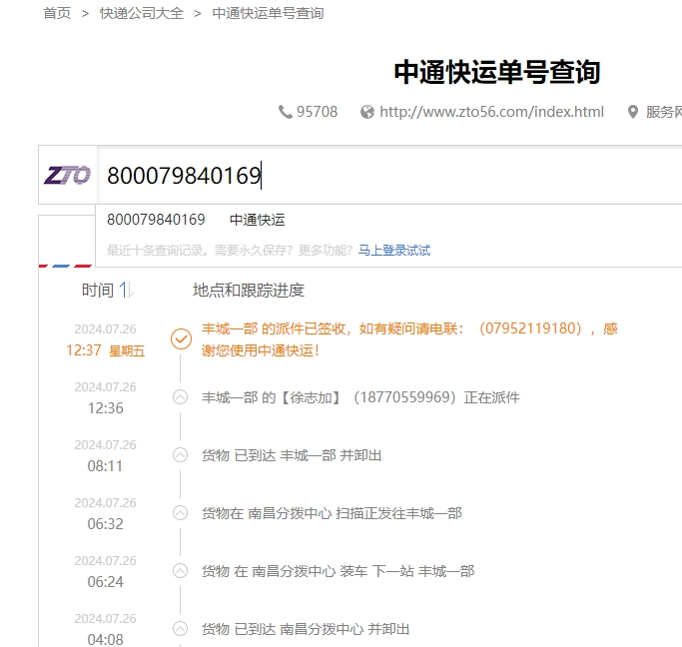The height and width of the screenshot is (647, 682).
Task: Click the status circle at 04:08 entry
Action: click(x=180, y=628)
